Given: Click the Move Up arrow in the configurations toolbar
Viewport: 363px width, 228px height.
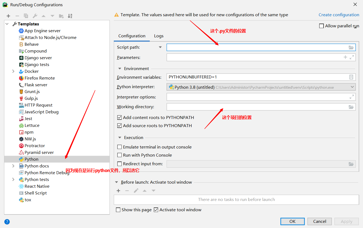Looking at the screenshot, I should [x=44, y=16].
